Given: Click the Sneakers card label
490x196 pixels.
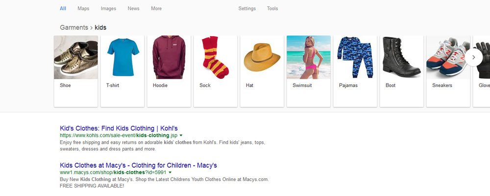Looking at the screenshot, I should point(442,86).
